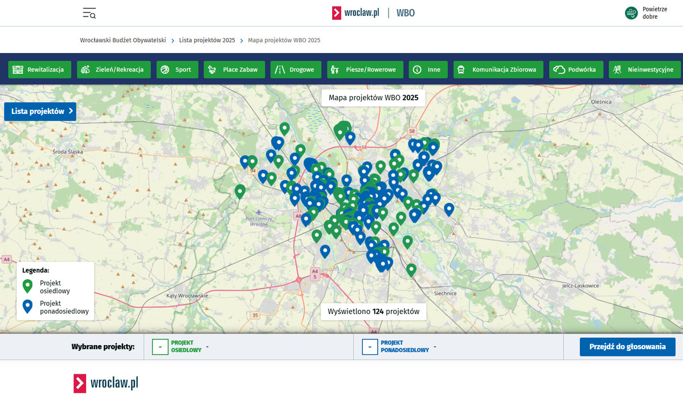Click Wrocławski Budżet Obywatelski breadcrumb link
This screenshot has width=683, height=401.
123,40
